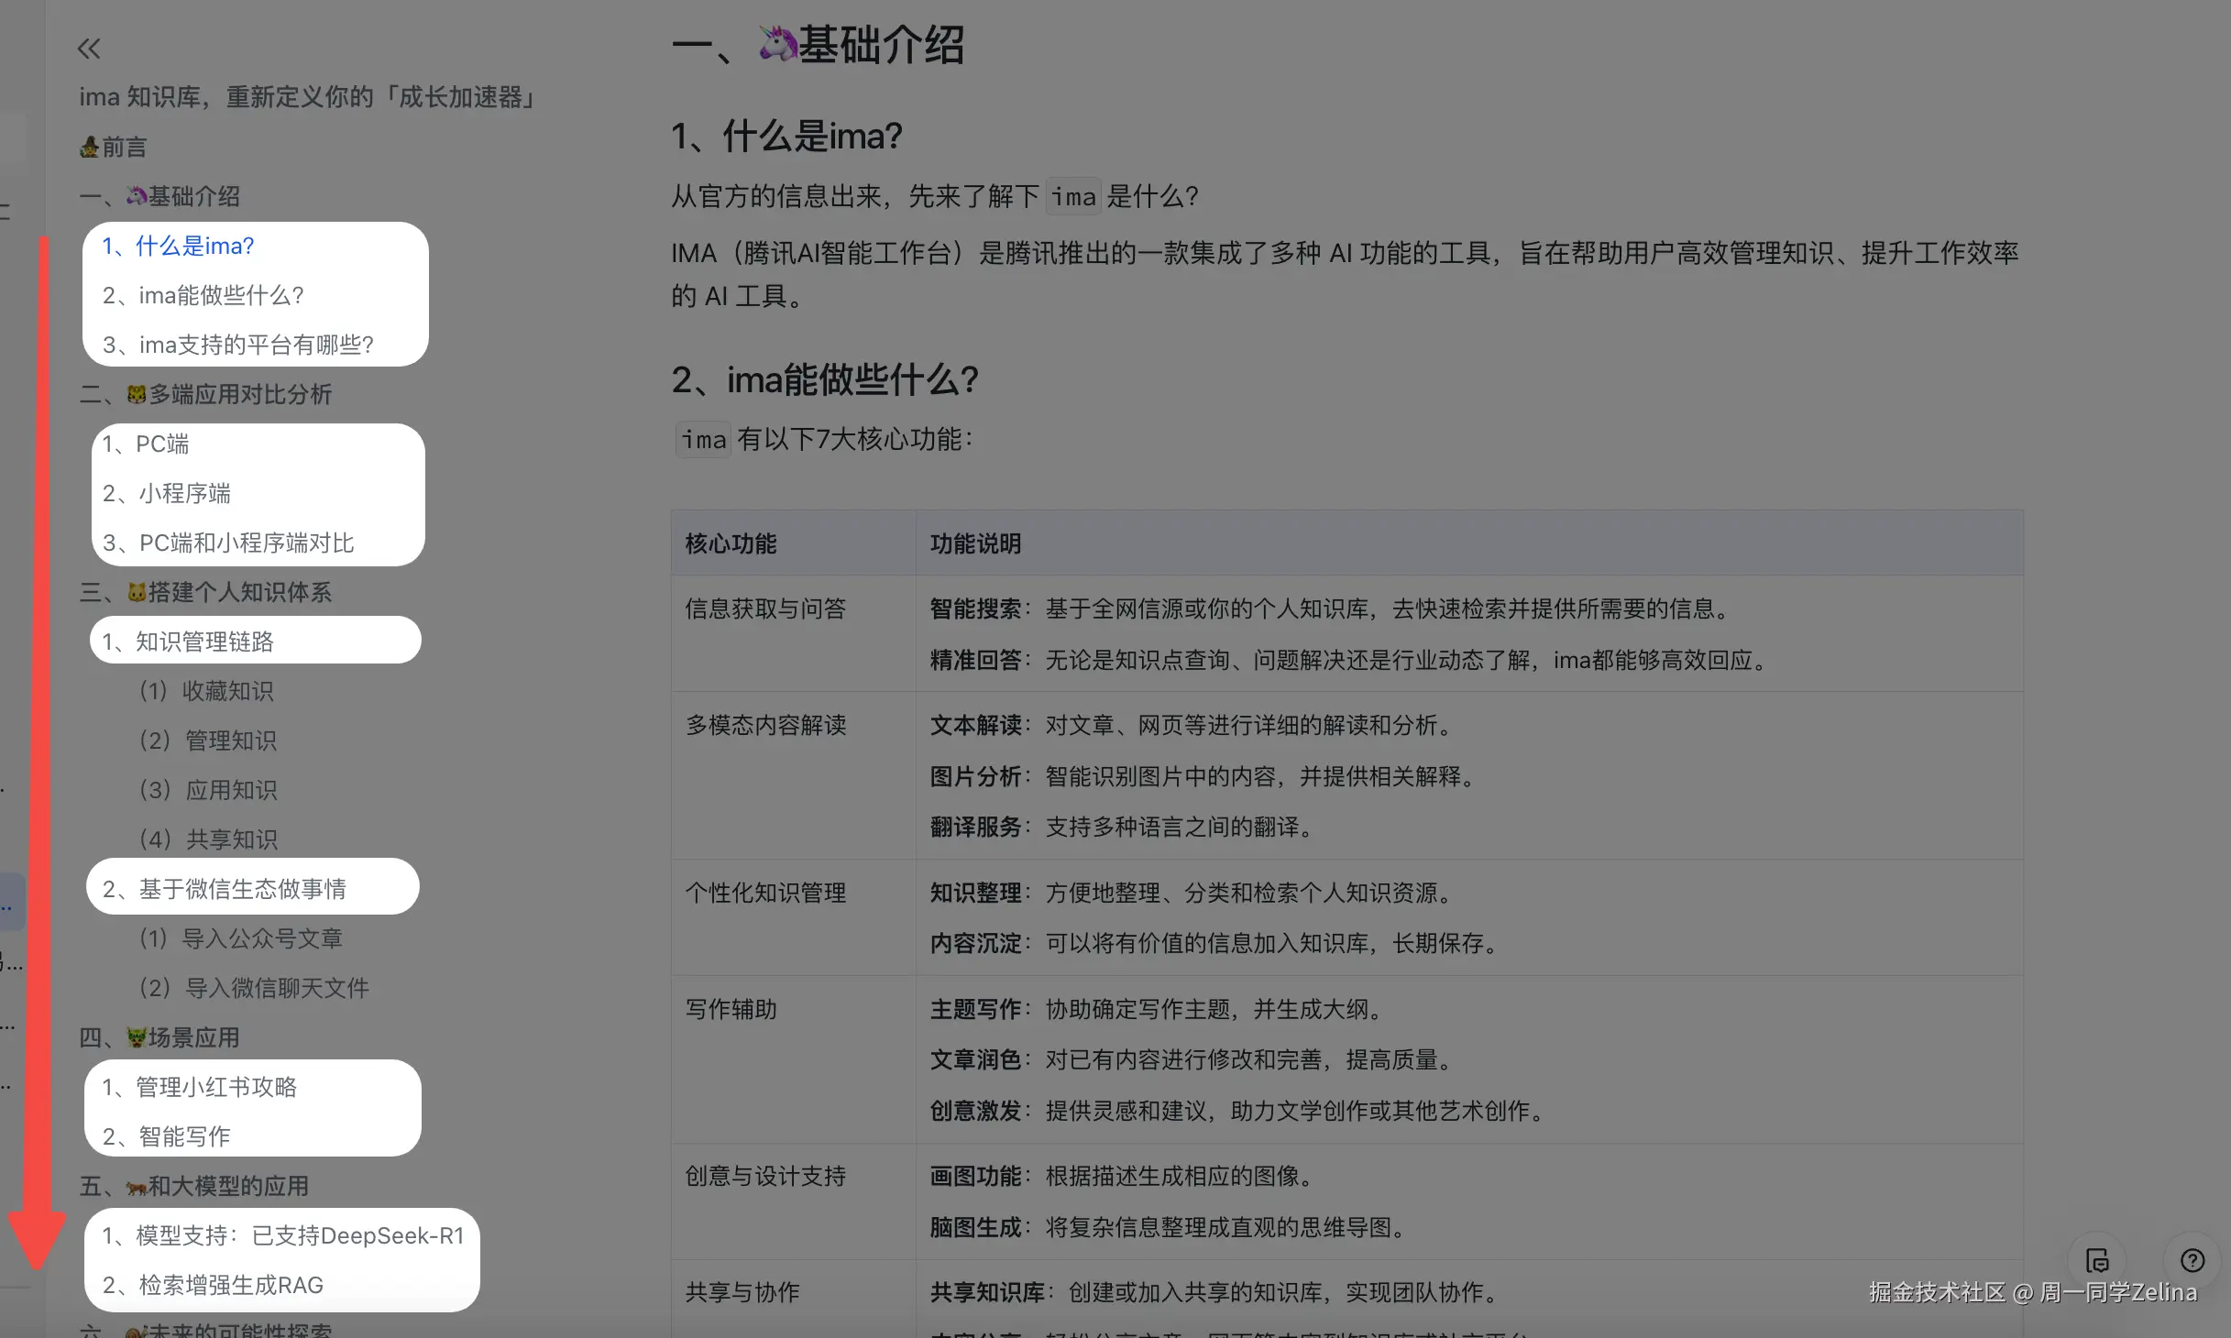Open sub-item (1) 收藏知识
Screen dimensions: 2231x1338
(206, 691)
